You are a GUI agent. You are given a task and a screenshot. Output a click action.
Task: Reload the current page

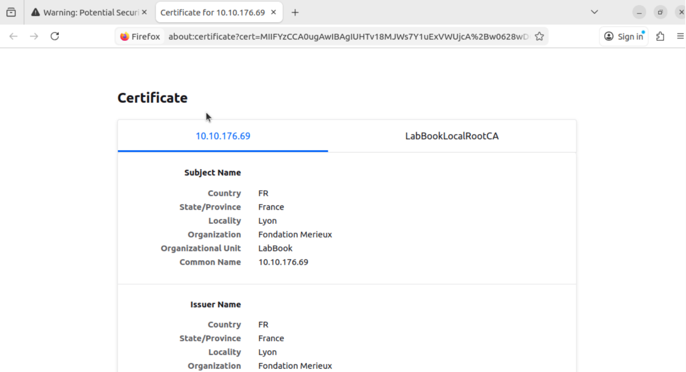[x=55, y=36]
